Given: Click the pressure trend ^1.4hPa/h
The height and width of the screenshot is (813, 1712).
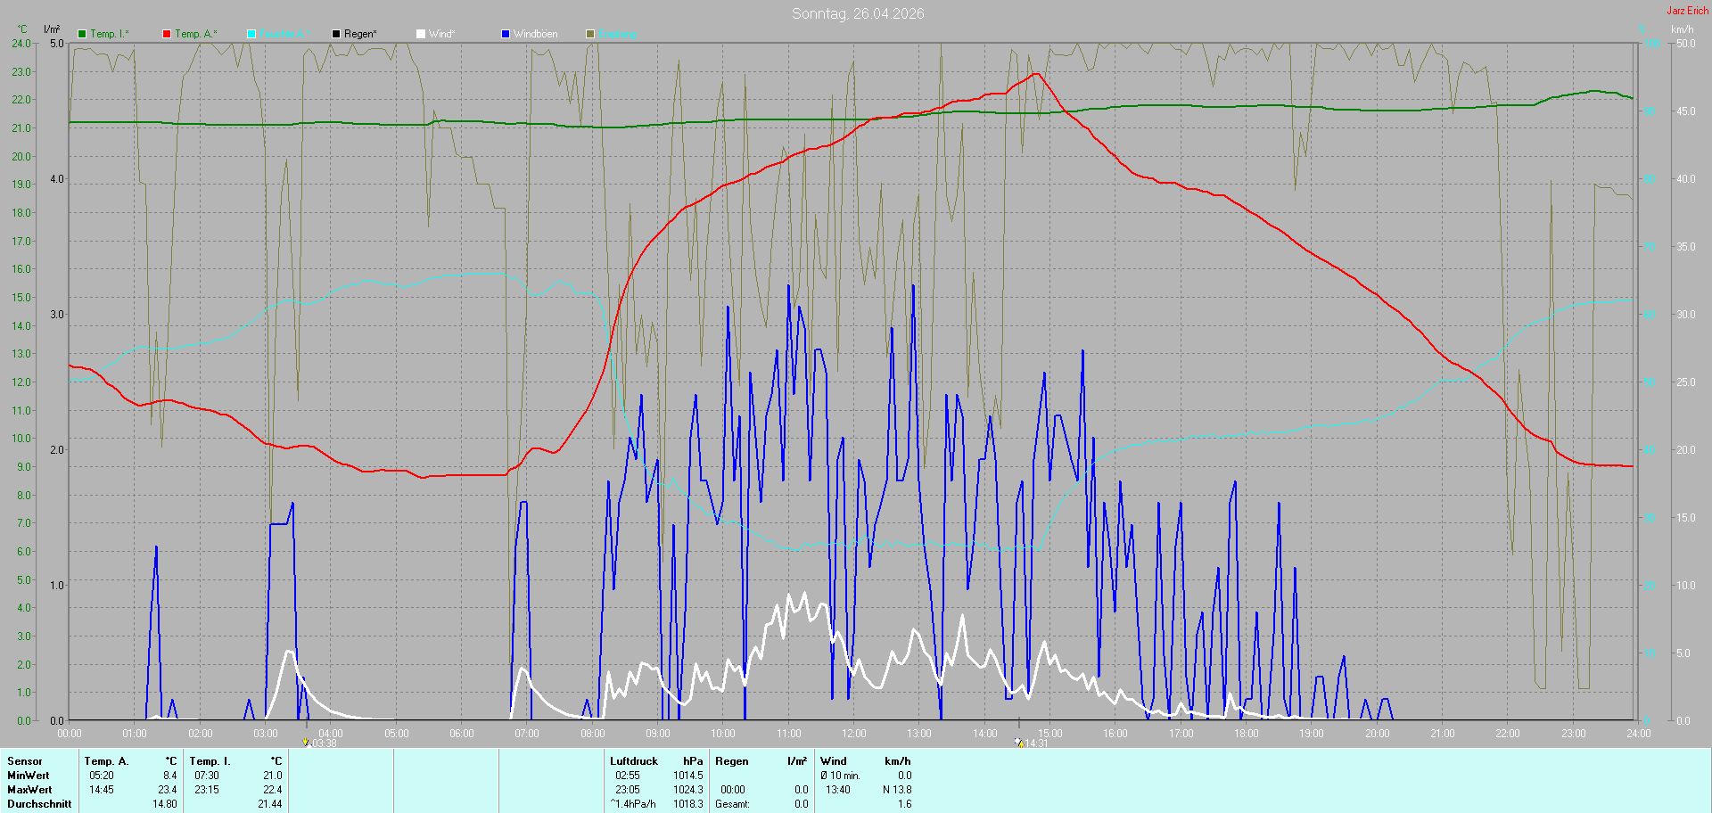Looking at the screenshot, I should [x=633, y=804].
